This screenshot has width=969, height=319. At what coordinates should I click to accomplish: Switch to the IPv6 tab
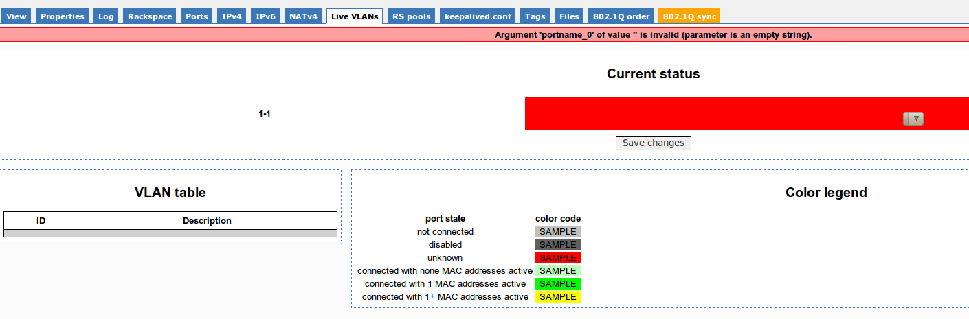tap(265, 16)
